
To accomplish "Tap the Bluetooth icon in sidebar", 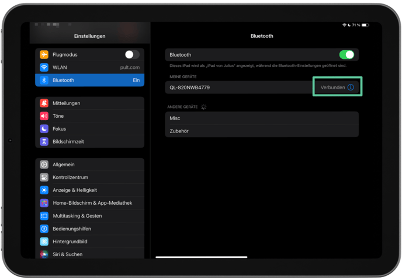I will pyautogui.click(x=44, y=80).
